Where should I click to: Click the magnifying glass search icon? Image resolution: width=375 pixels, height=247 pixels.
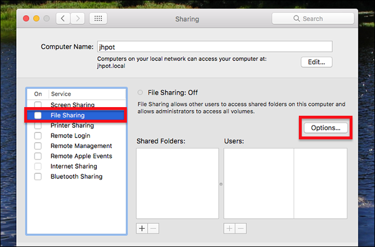tap(297, 18)
